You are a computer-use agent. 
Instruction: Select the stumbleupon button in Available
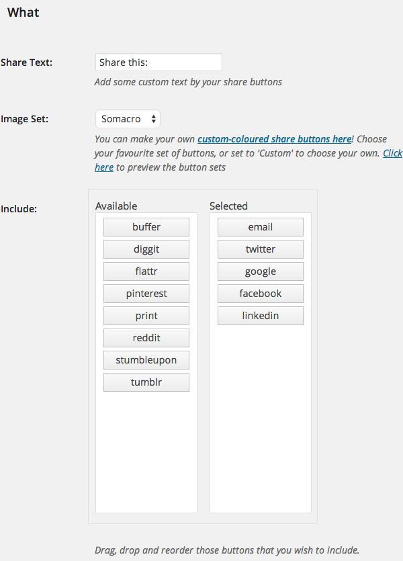146,360
